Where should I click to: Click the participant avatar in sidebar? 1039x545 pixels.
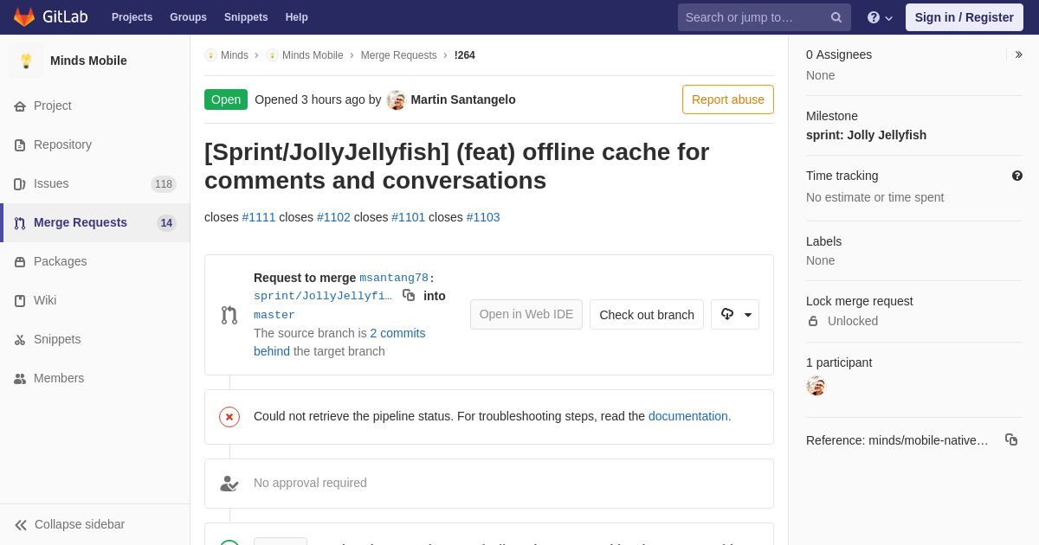click(x=816, y=386)
